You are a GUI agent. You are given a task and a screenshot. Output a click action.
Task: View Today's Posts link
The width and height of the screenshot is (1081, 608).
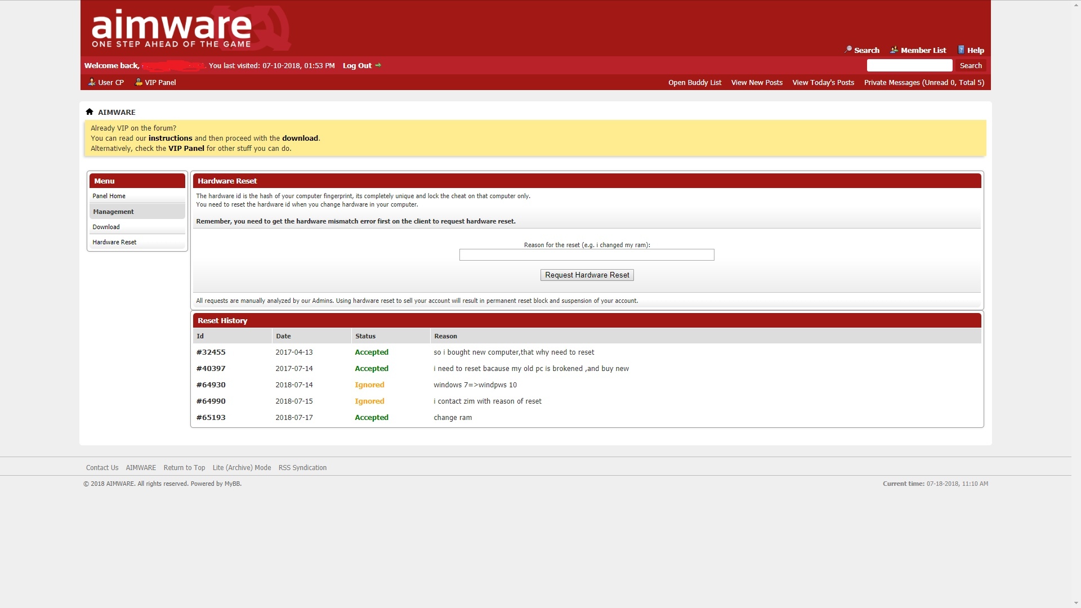pos(823,82)
